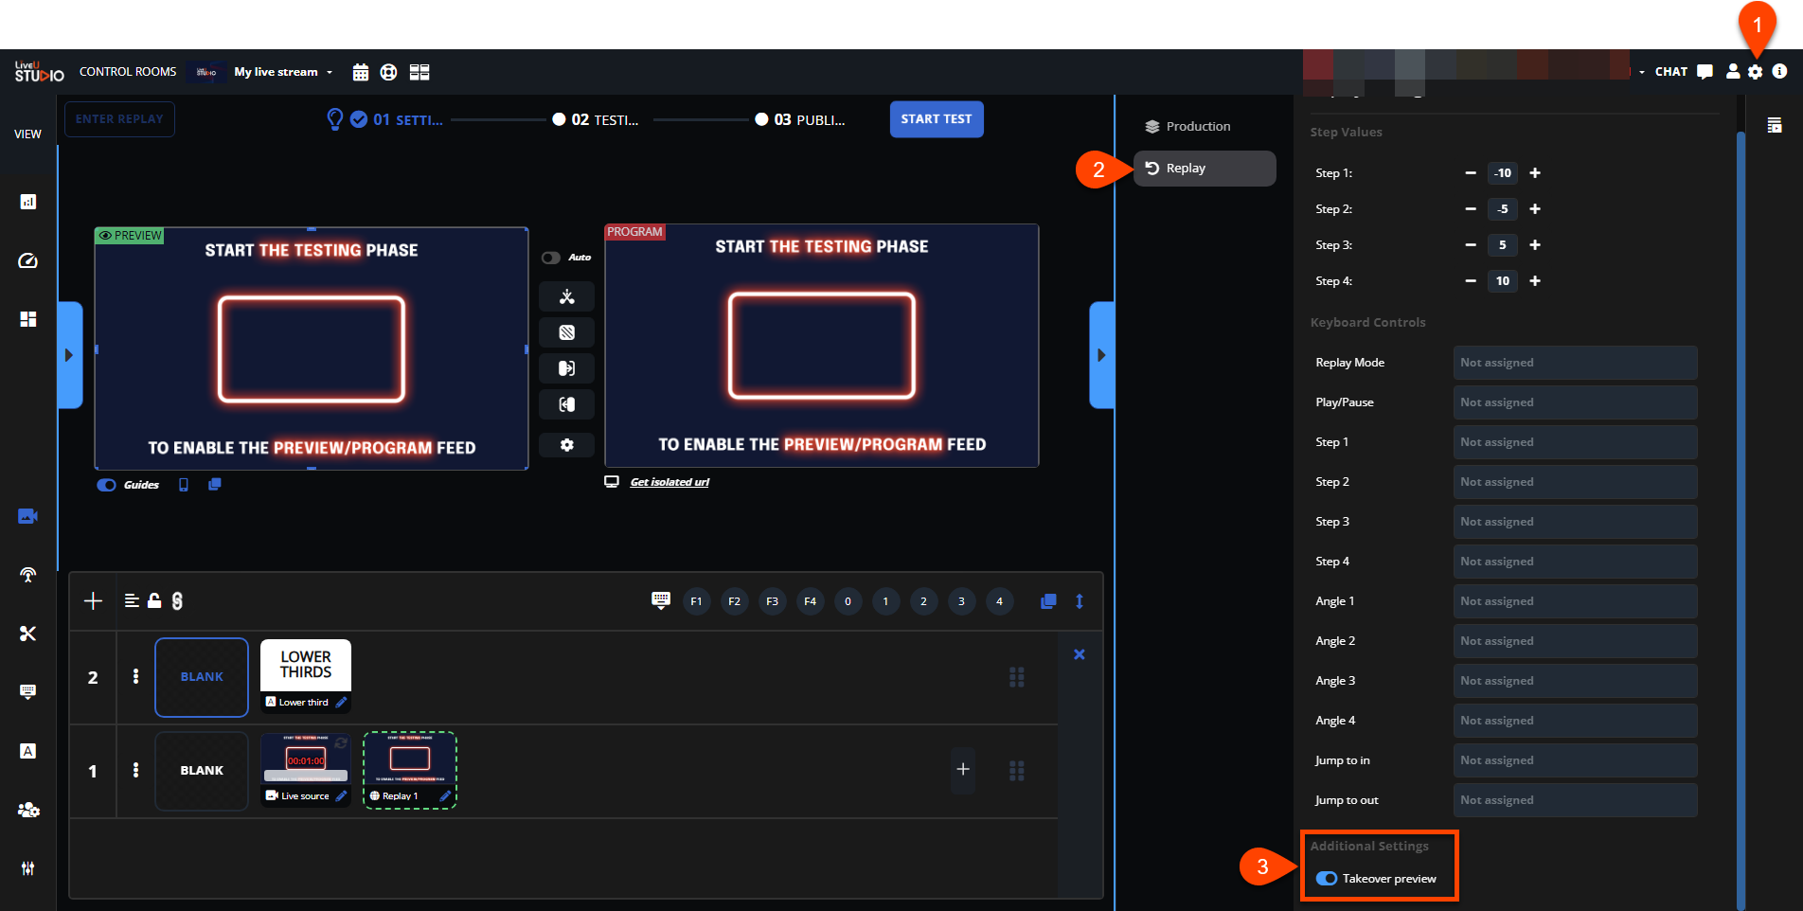Toggle the Guides switch off
Viewport: 1803px width, 911px height.
[x=107, y=485]
